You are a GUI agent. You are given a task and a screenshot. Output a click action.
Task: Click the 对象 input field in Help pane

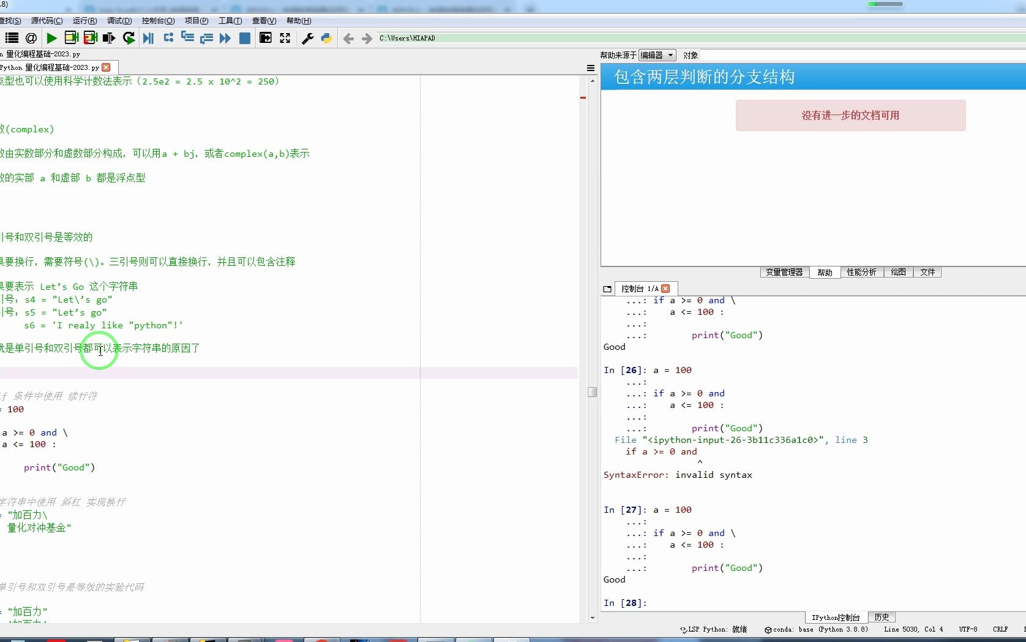[863, 55]
